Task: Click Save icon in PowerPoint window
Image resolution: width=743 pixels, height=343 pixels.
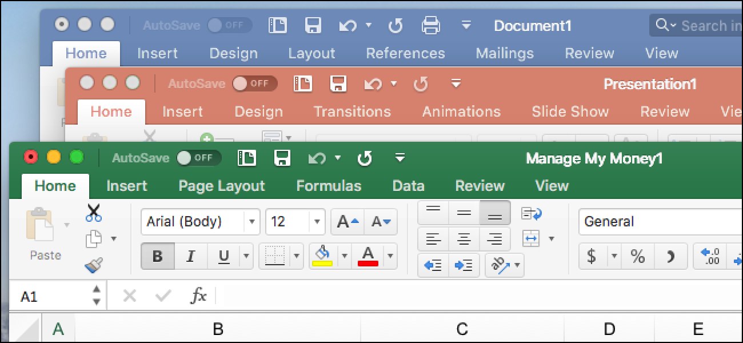Action: pos(338,84)
